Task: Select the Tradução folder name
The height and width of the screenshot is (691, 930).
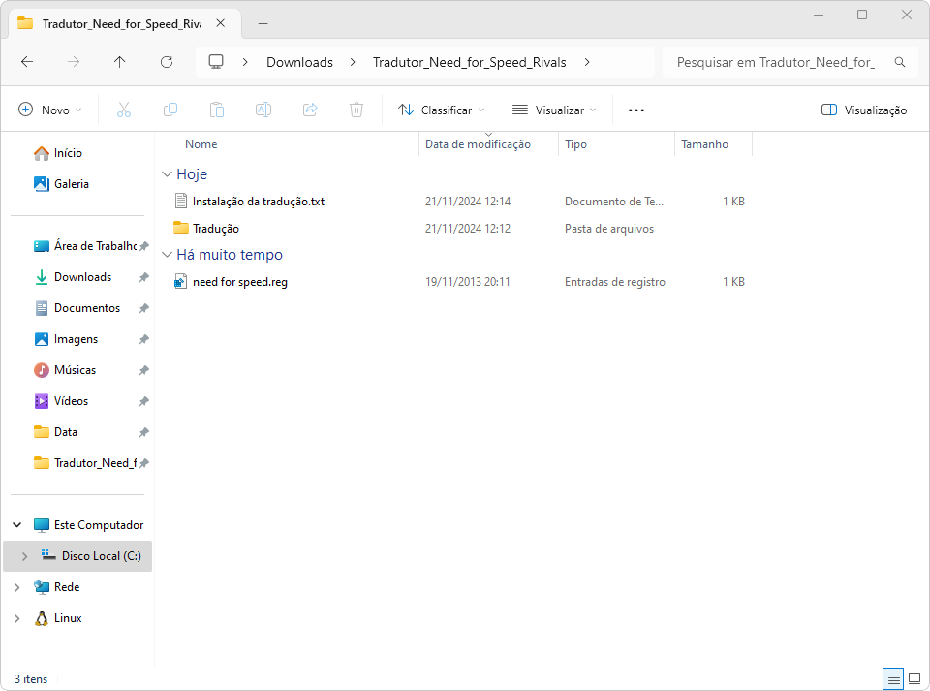Action: [x=215, y=229]
